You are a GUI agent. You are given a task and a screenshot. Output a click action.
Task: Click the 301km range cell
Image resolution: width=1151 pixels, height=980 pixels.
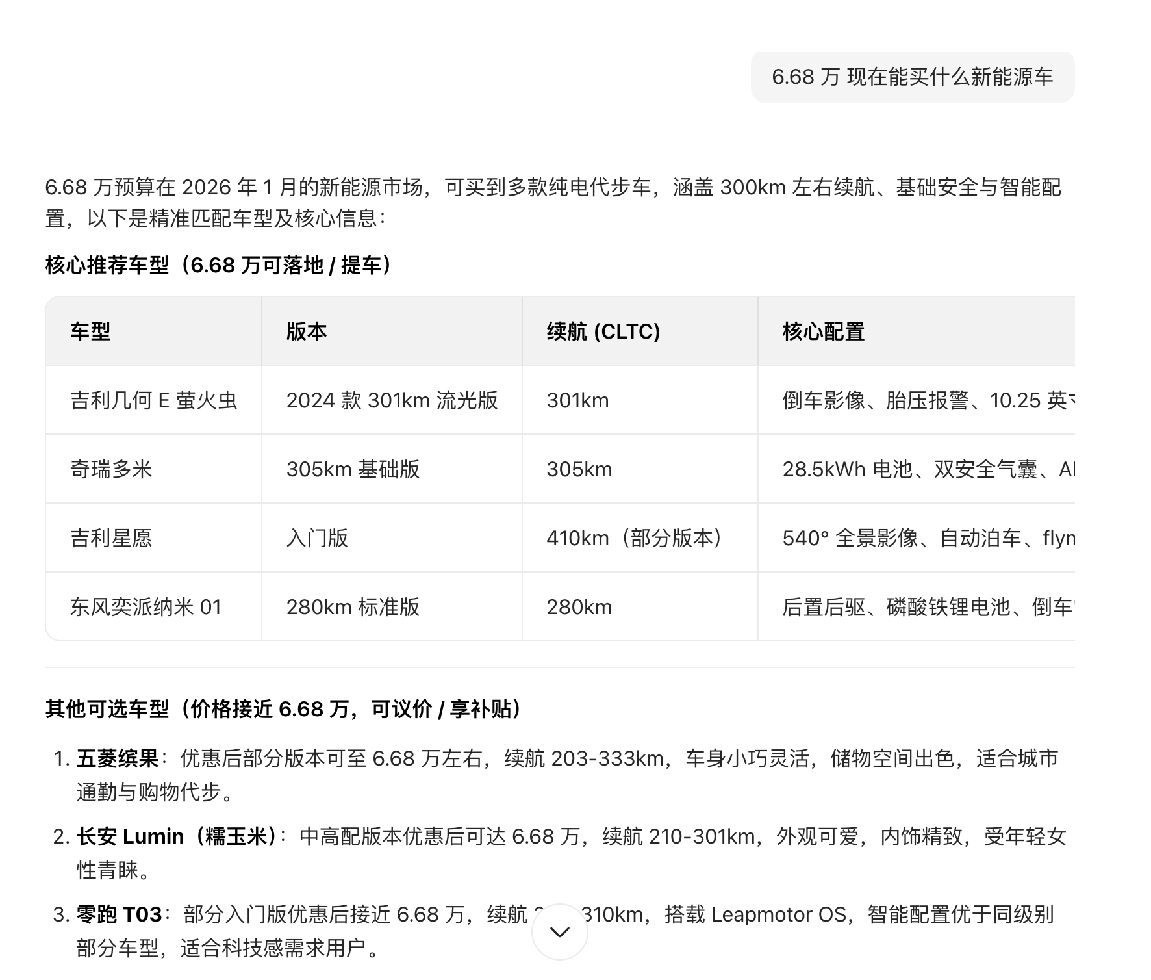coord(640,400)
